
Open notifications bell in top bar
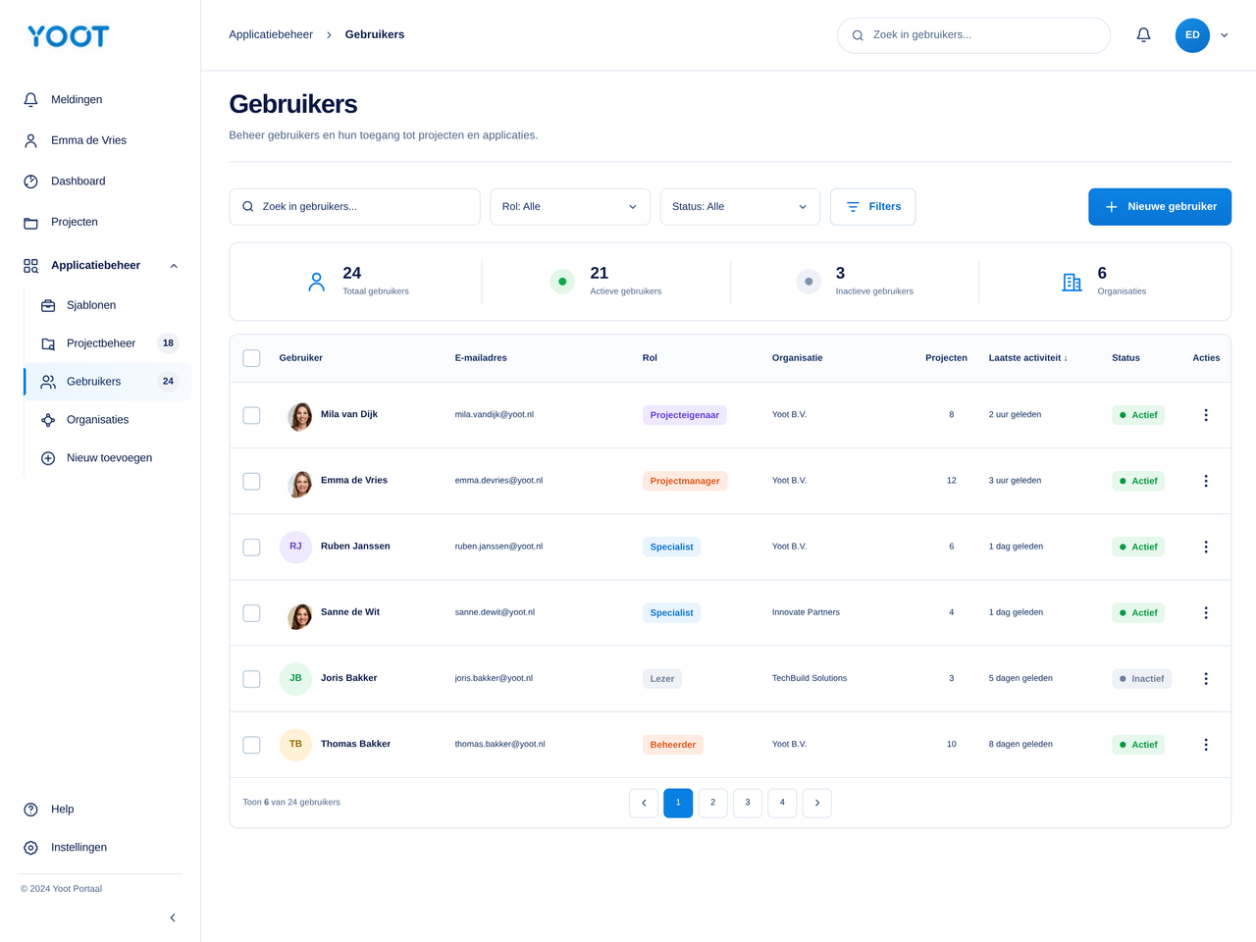click(1143, 35)
